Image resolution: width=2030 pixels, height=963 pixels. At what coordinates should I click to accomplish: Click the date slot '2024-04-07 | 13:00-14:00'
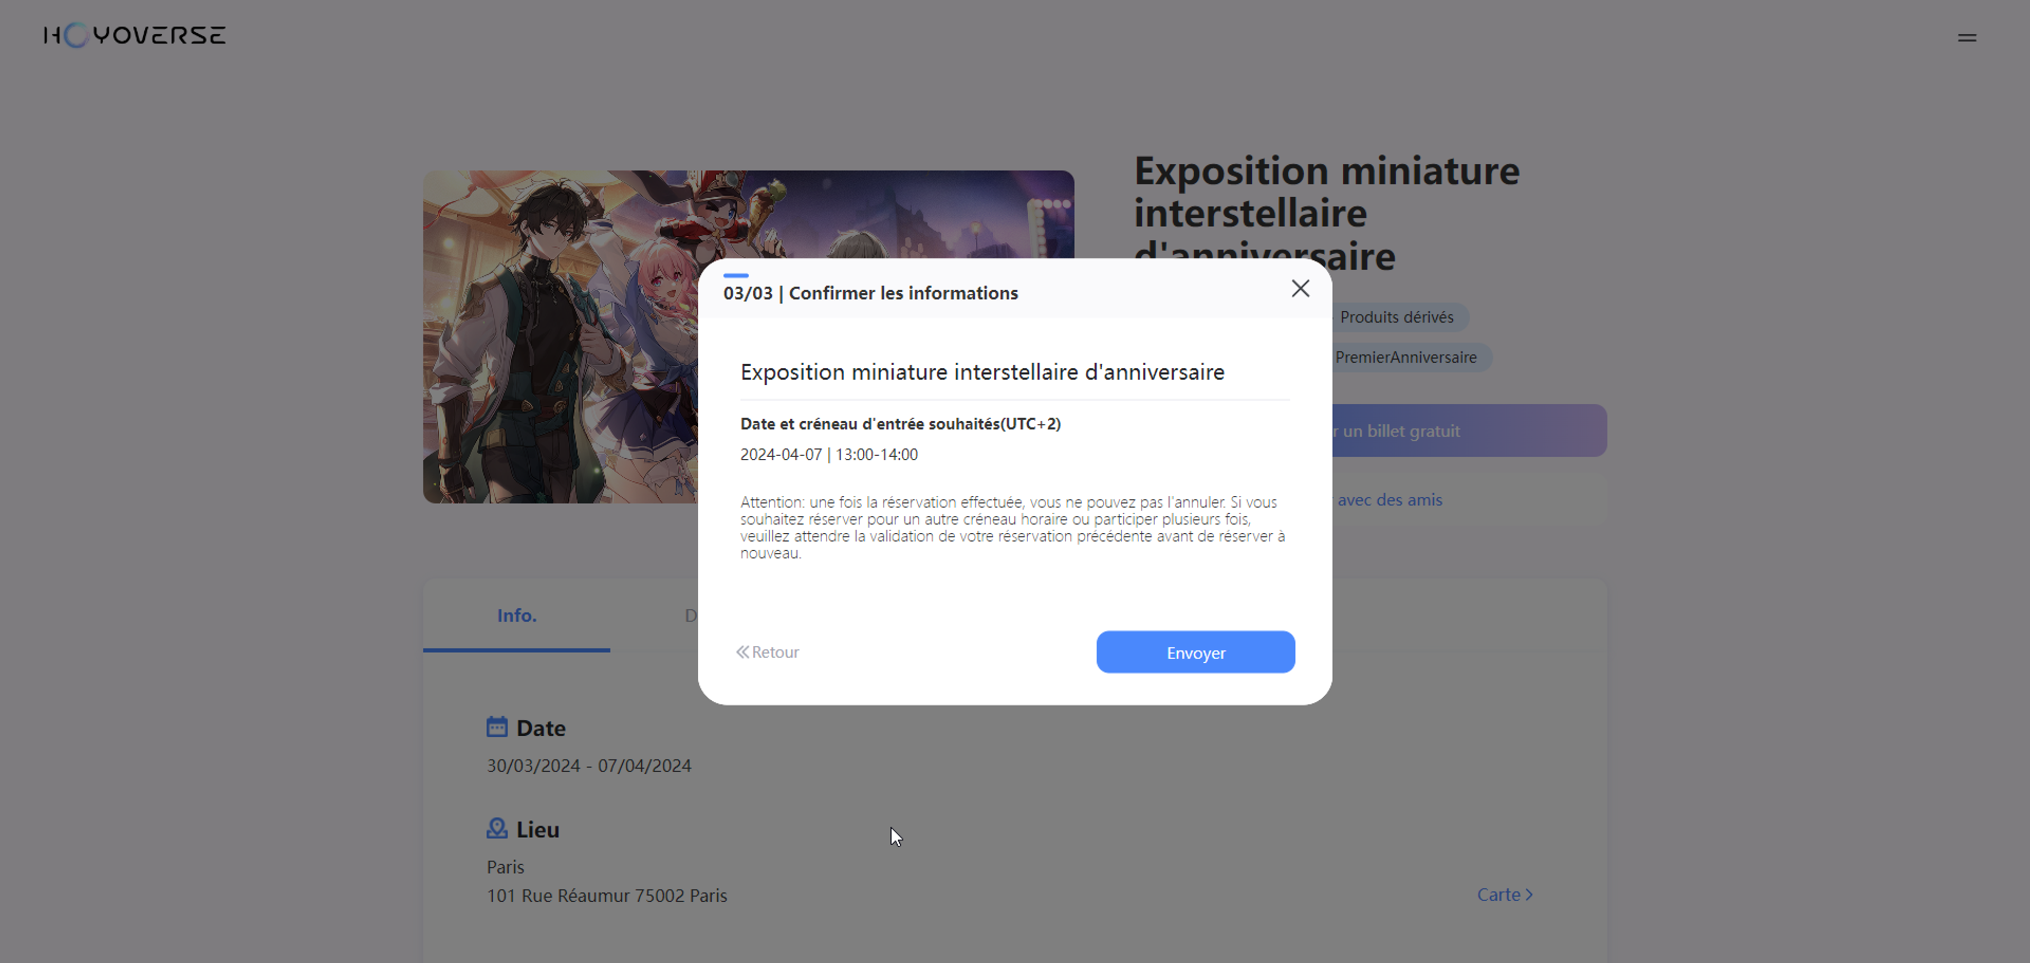pyautogui.click(x=829, y=455)
